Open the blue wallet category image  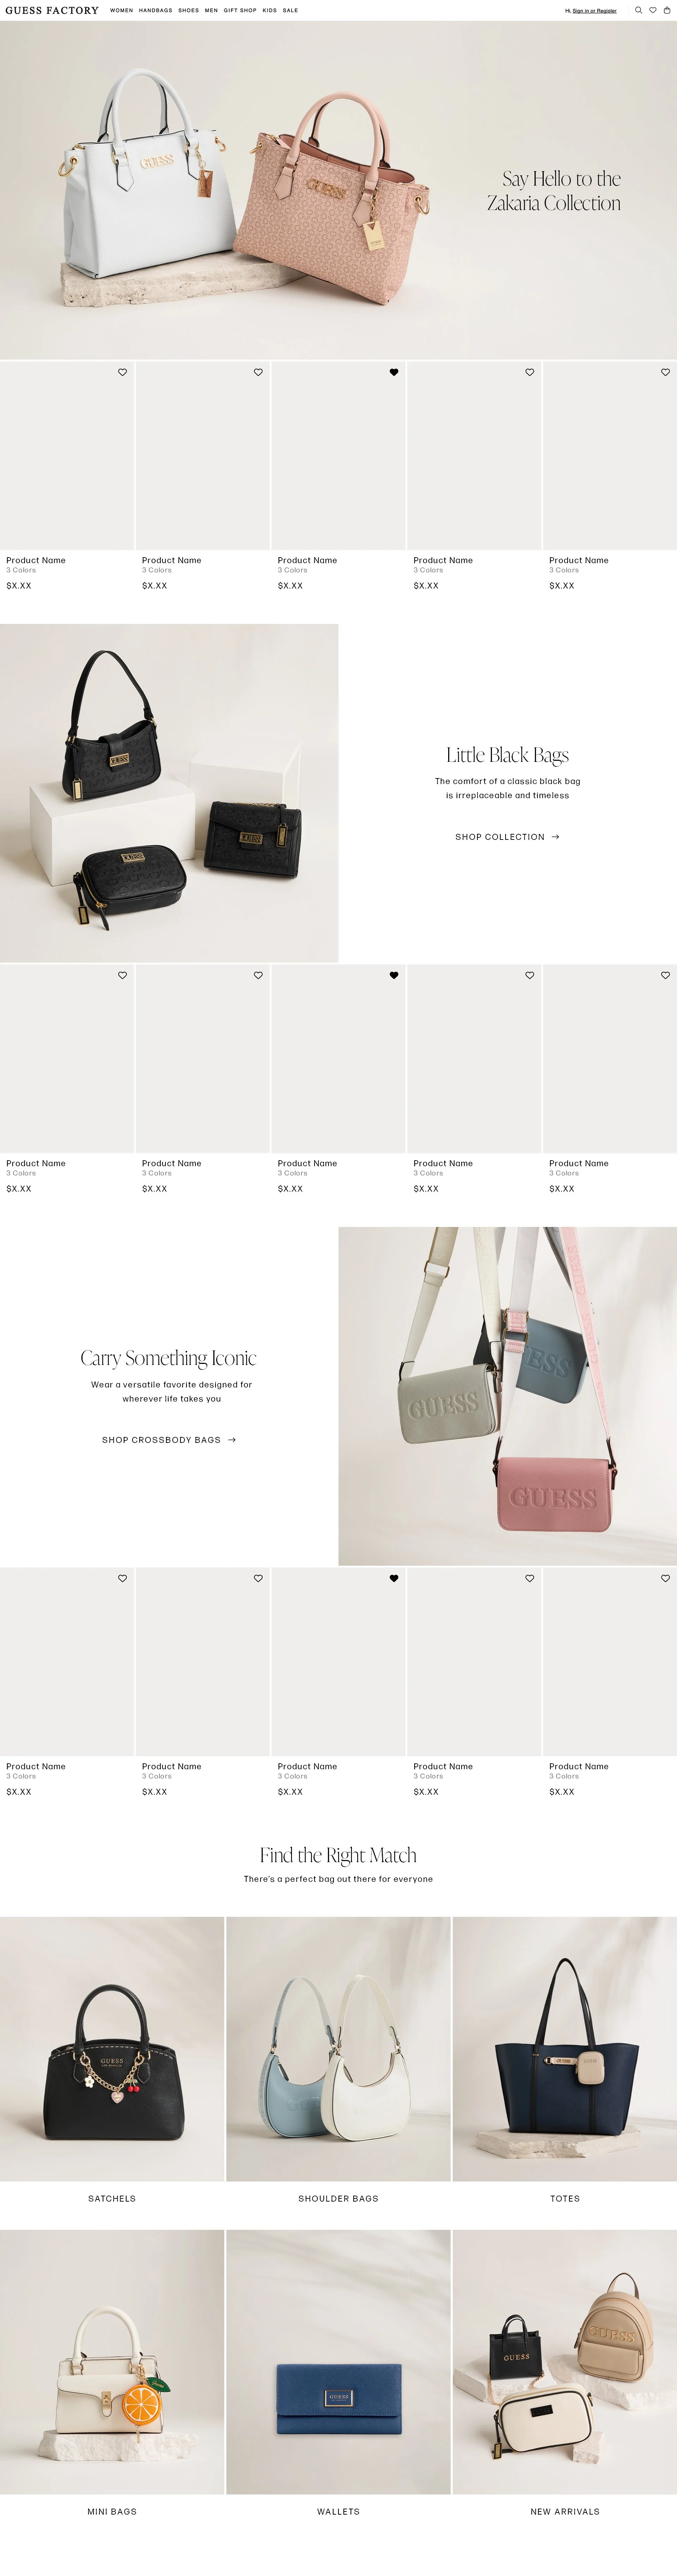click(x=338, y=2362)
